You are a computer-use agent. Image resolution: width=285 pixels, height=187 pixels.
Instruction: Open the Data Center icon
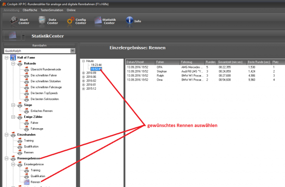pyautogui.click(x=42, y=20)
